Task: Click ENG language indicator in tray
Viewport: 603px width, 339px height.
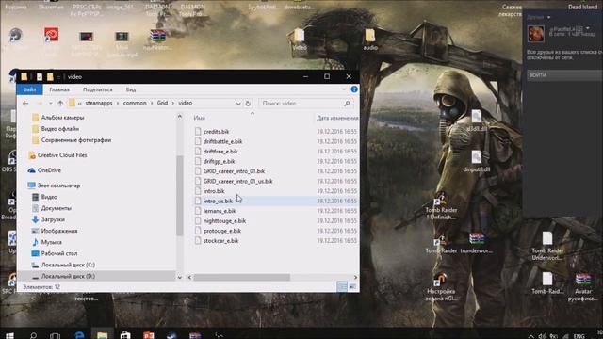Action: [579, 336]
